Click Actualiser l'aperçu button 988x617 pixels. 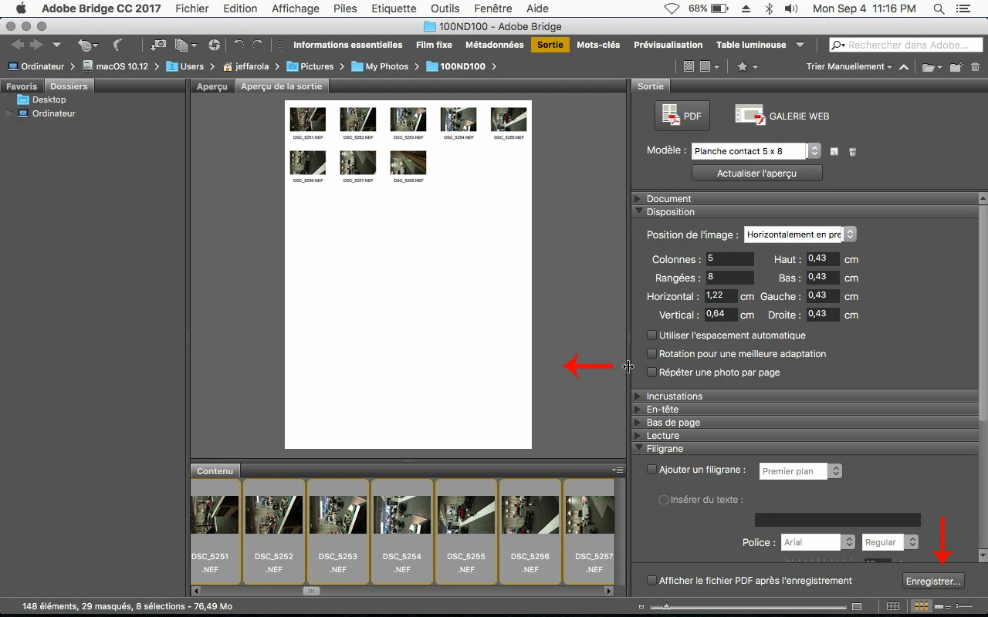(x=756, y=174)
